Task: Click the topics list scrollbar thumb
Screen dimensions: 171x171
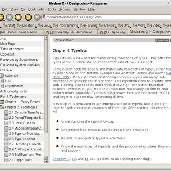Action: point(46,86)
